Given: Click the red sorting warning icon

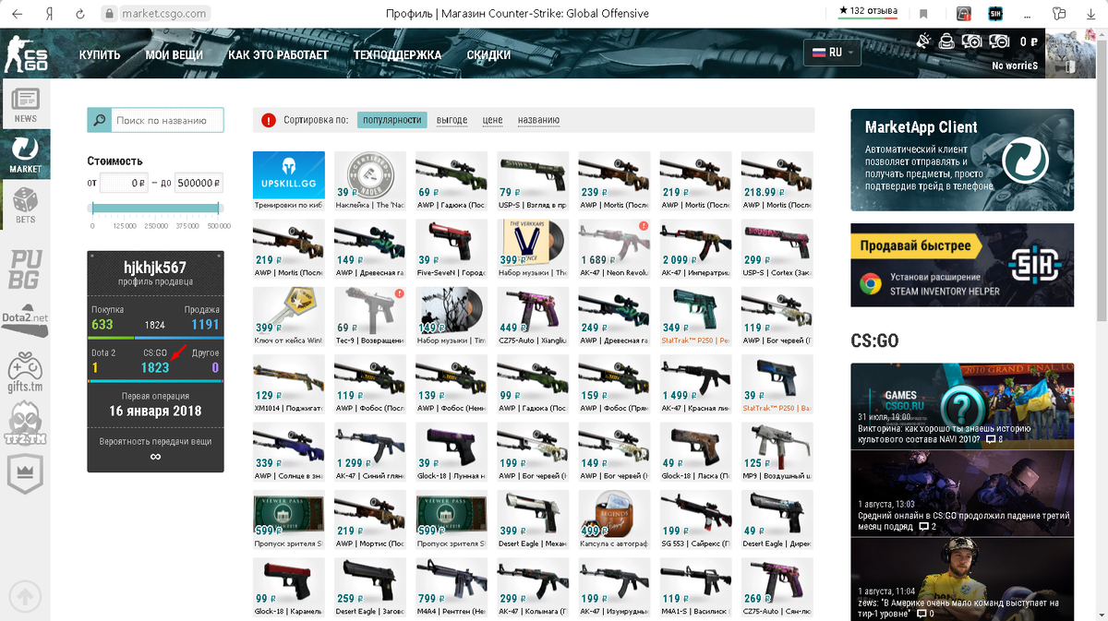Looking at the screenshot, I should [269, 120].
